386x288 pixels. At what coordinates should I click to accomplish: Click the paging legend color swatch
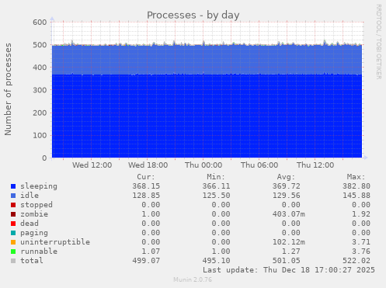coord(13,233)
